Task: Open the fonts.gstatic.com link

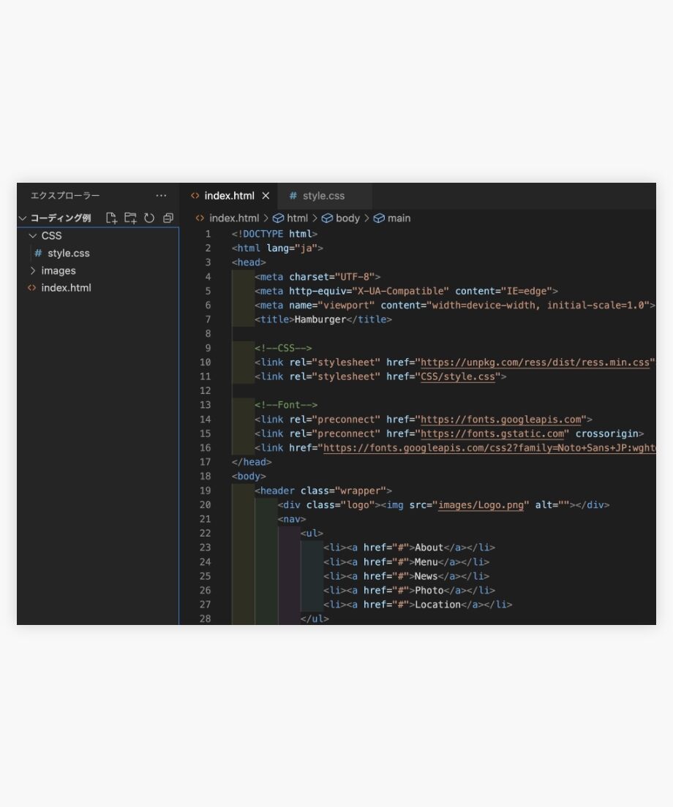Action: (492, 434)
